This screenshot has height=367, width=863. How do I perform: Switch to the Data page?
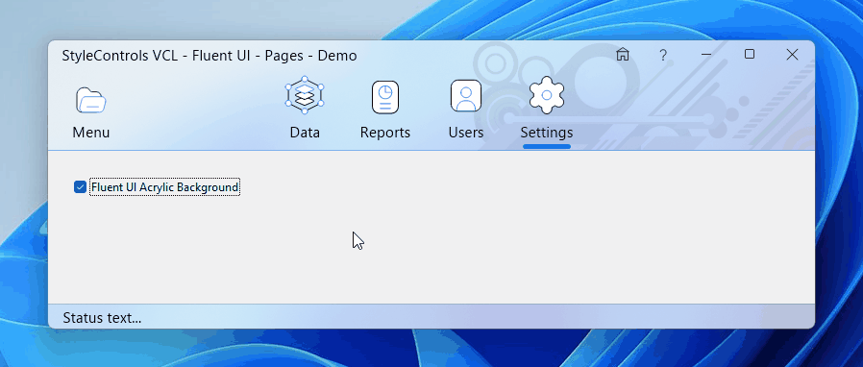pos(305,108)
